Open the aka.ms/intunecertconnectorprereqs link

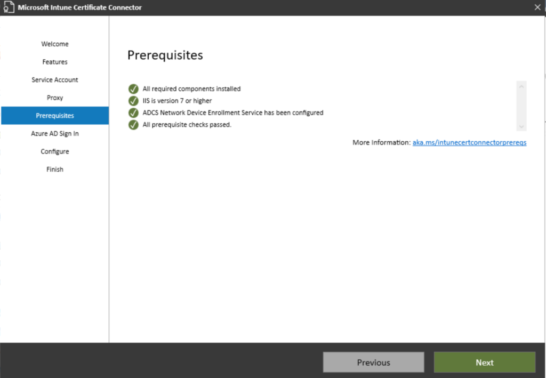(x=469, y=142)
